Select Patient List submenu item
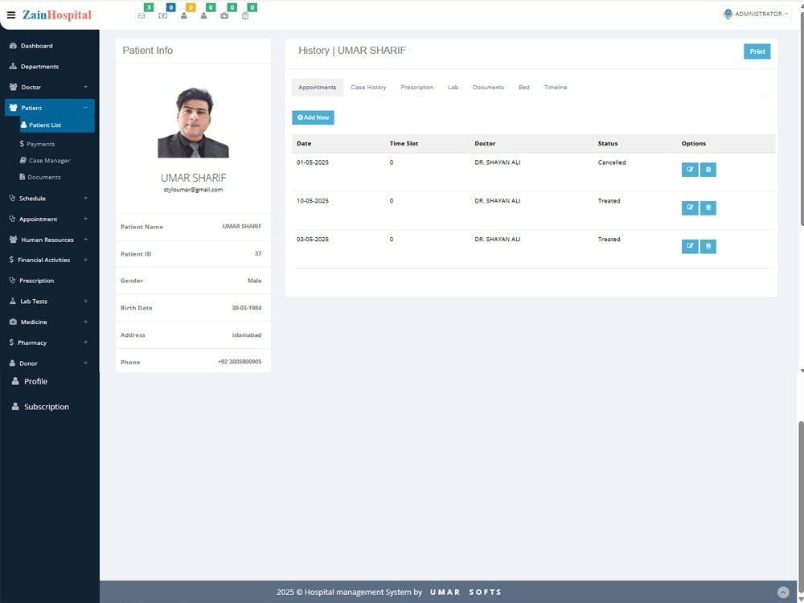Image resolution: width=804 pixels, height=603 pixels. [57, 125]
